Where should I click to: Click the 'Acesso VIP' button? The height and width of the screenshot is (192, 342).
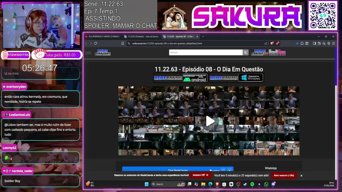pos(201,175)
